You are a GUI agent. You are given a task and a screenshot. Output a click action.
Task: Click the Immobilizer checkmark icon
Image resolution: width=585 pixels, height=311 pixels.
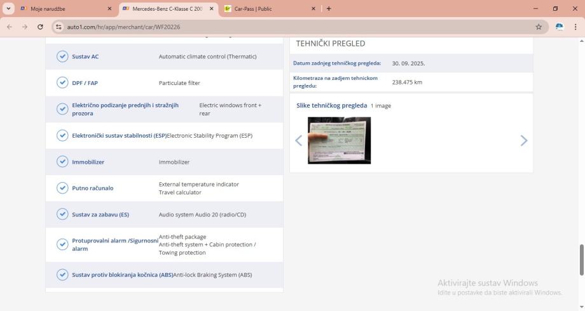pos(62,162)
